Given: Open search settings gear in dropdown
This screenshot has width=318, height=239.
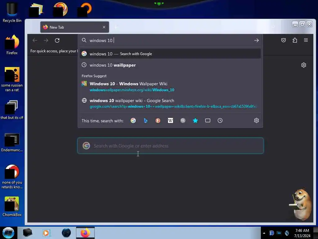Looking at the screenshot, I should pos(256,120).
